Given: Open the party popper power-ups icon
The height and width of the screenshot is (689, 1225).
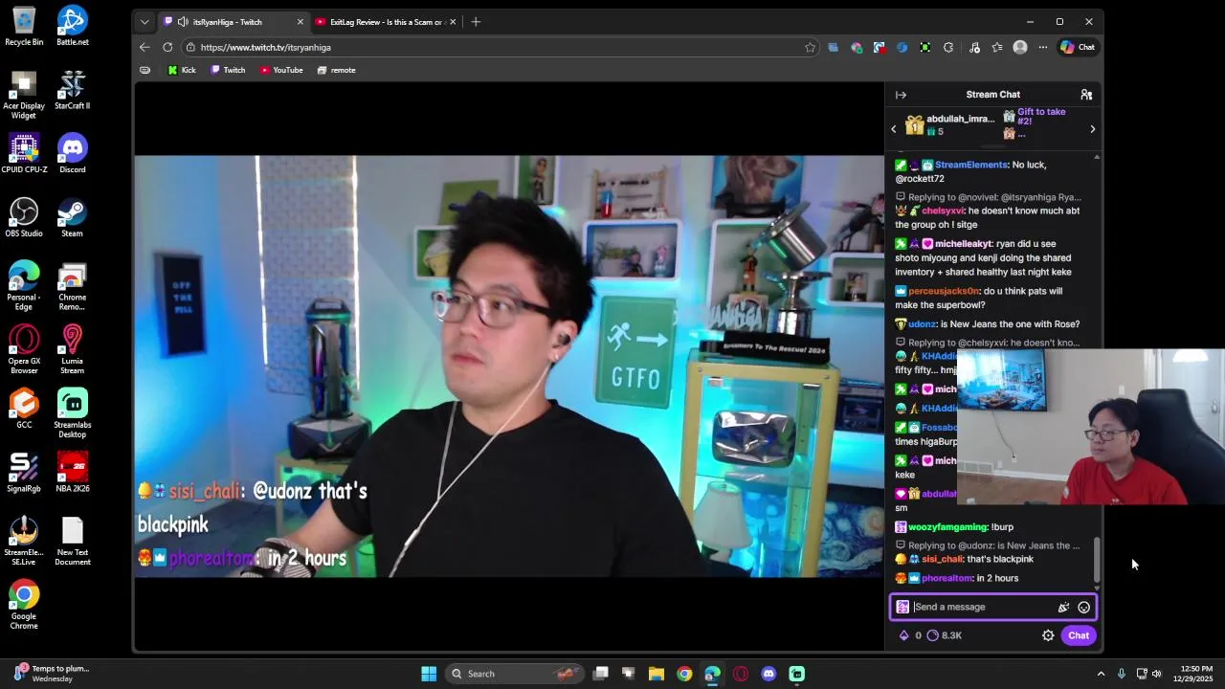Looking at the screenshot, I should (x=1063, y=607).
